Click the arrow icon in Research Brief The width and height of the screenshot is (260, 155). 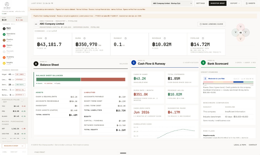pyautogui.click(x=22, y=146)
